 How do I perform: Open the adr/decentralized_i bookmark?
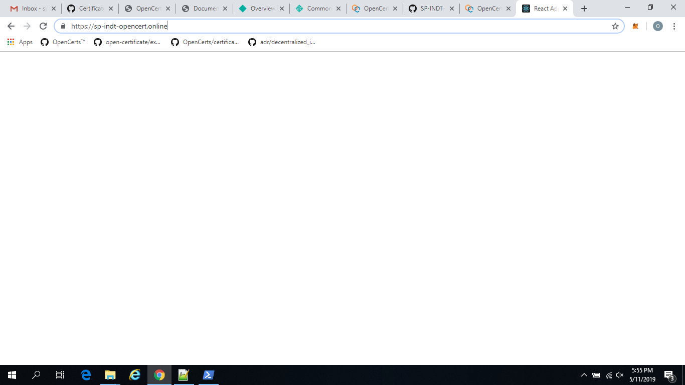click(282, 42)
